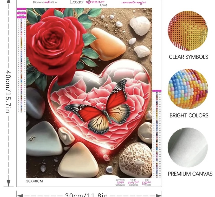Click the 30X40CM size label

(x=35, y=181)
